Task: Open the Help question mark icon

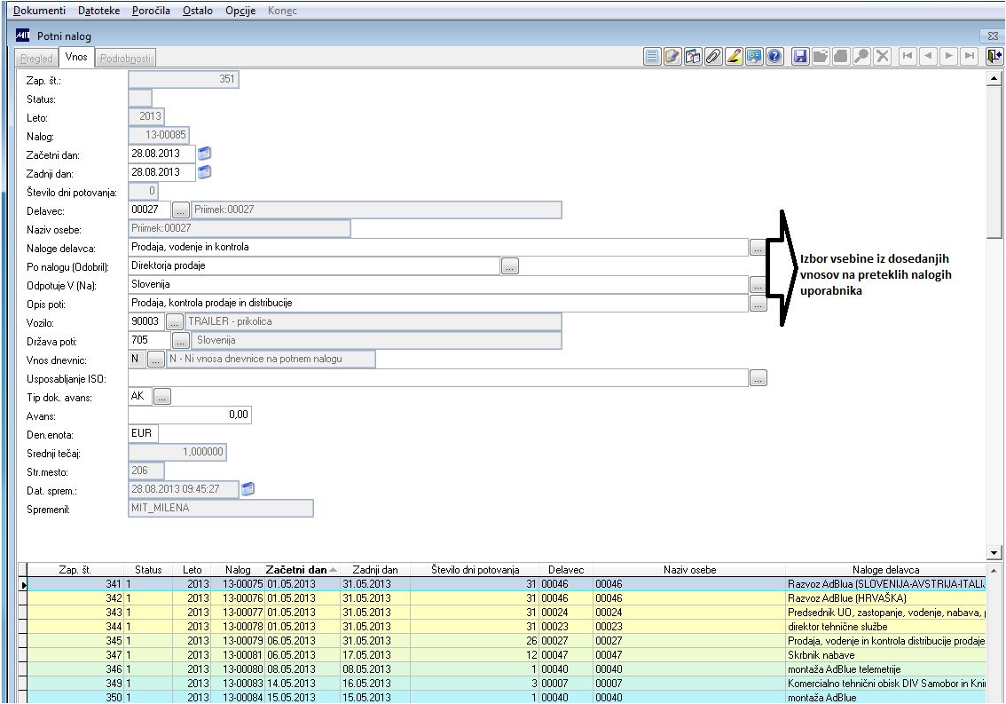Action: 774,57
